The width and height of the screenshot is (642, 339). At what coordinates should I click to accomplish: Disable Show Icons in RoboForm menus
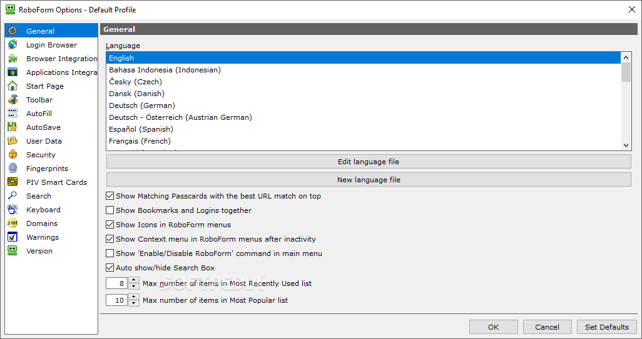coord(110,225)
